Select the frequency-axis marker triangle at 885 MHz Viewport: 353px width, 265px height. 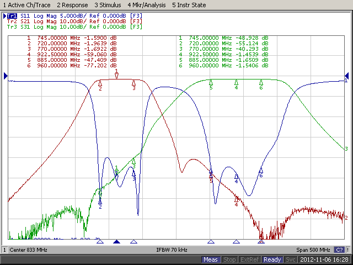pyautogui.click(x=211, y=242)
